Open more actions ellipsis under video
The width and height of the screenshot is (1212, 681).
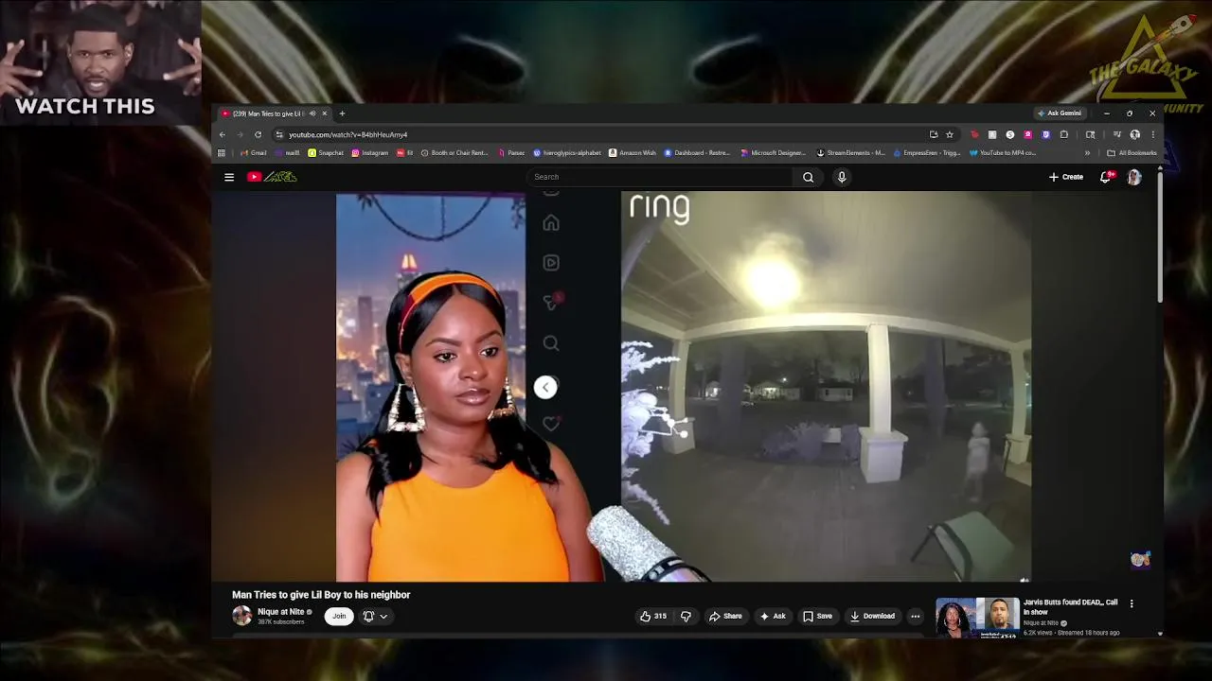[915, 616]
